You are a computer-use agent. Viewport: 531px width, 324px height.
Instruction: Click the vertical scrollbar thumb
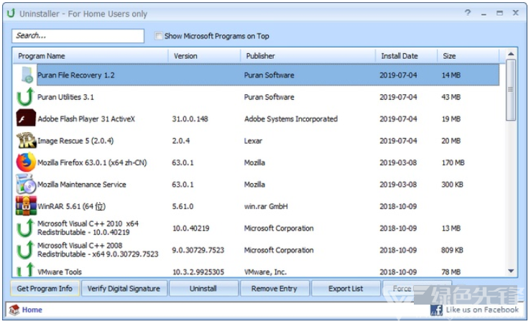[511, 90]
